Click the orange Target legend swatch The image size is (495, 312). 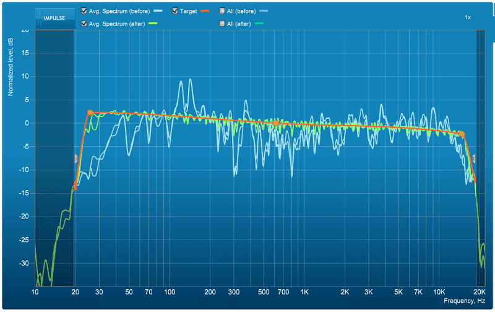[205, 11]
